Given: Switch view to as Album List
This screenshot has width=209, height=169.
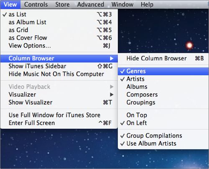Looking at the screenshot, I should [x=59, y=22].
